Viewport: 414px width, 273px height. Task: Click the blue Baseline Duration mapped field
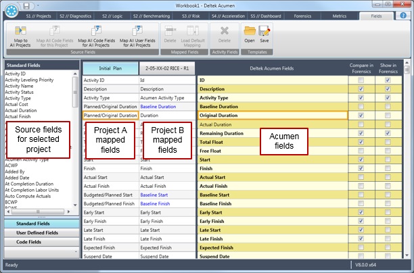click(x=158, y=107)
